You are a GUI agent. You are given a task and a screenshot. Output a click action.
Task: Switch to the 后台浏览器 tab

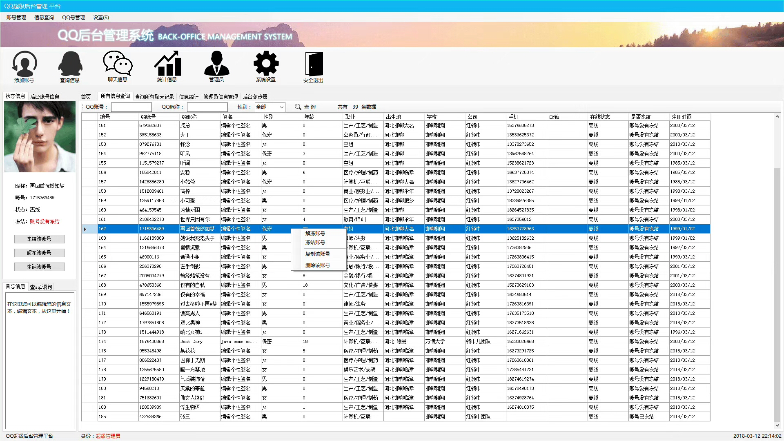point(255,97)
